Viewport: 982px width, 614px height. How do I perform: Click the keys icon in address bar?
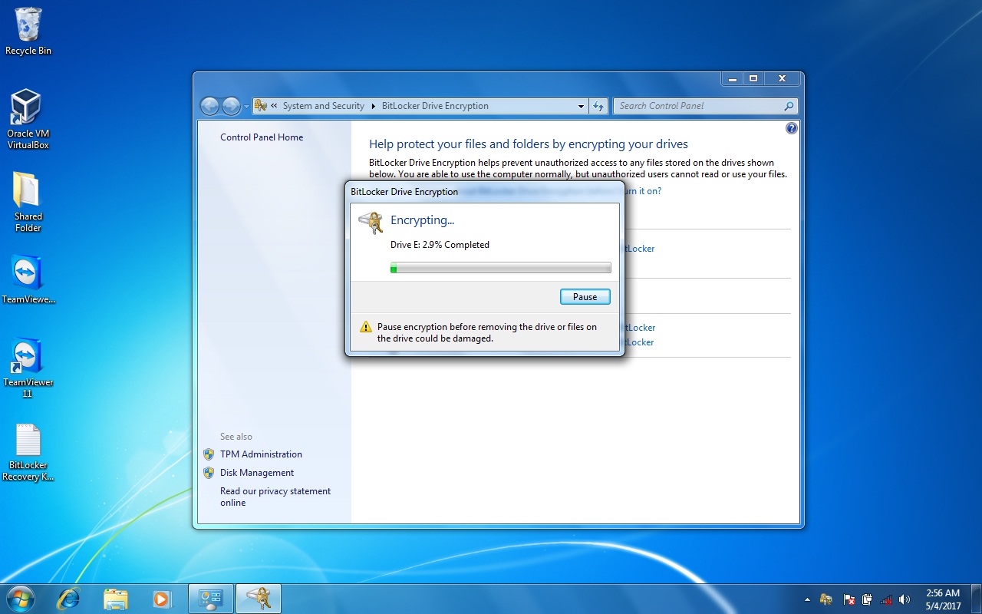pyautogui.click(x=261, y=106)
